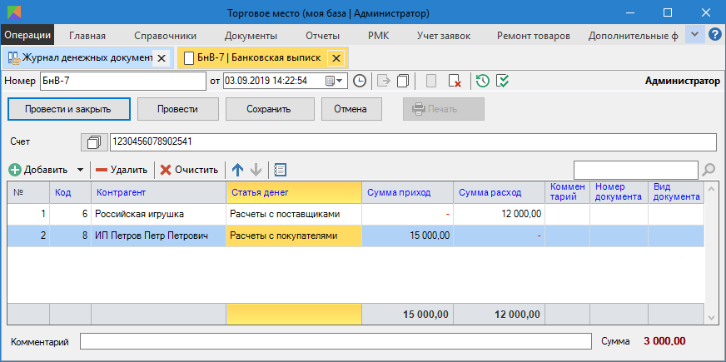The height and width of the screenshot is (362, 726).
Task: Click Провести и закрыть button
Action: click(69, 109)
